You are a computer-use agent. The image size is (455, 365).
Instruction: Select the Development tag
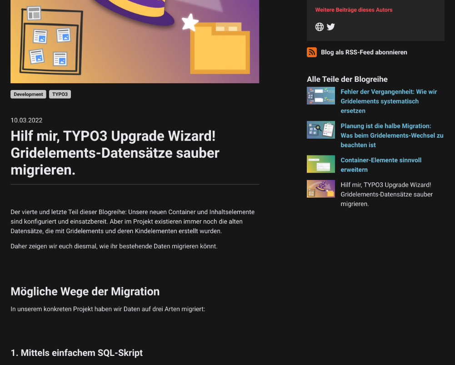click(x=28, y=94)
